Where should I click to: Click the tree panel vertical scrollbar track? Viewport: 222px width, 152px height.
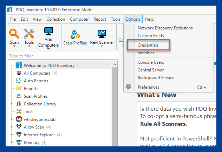tap(115, 107)
